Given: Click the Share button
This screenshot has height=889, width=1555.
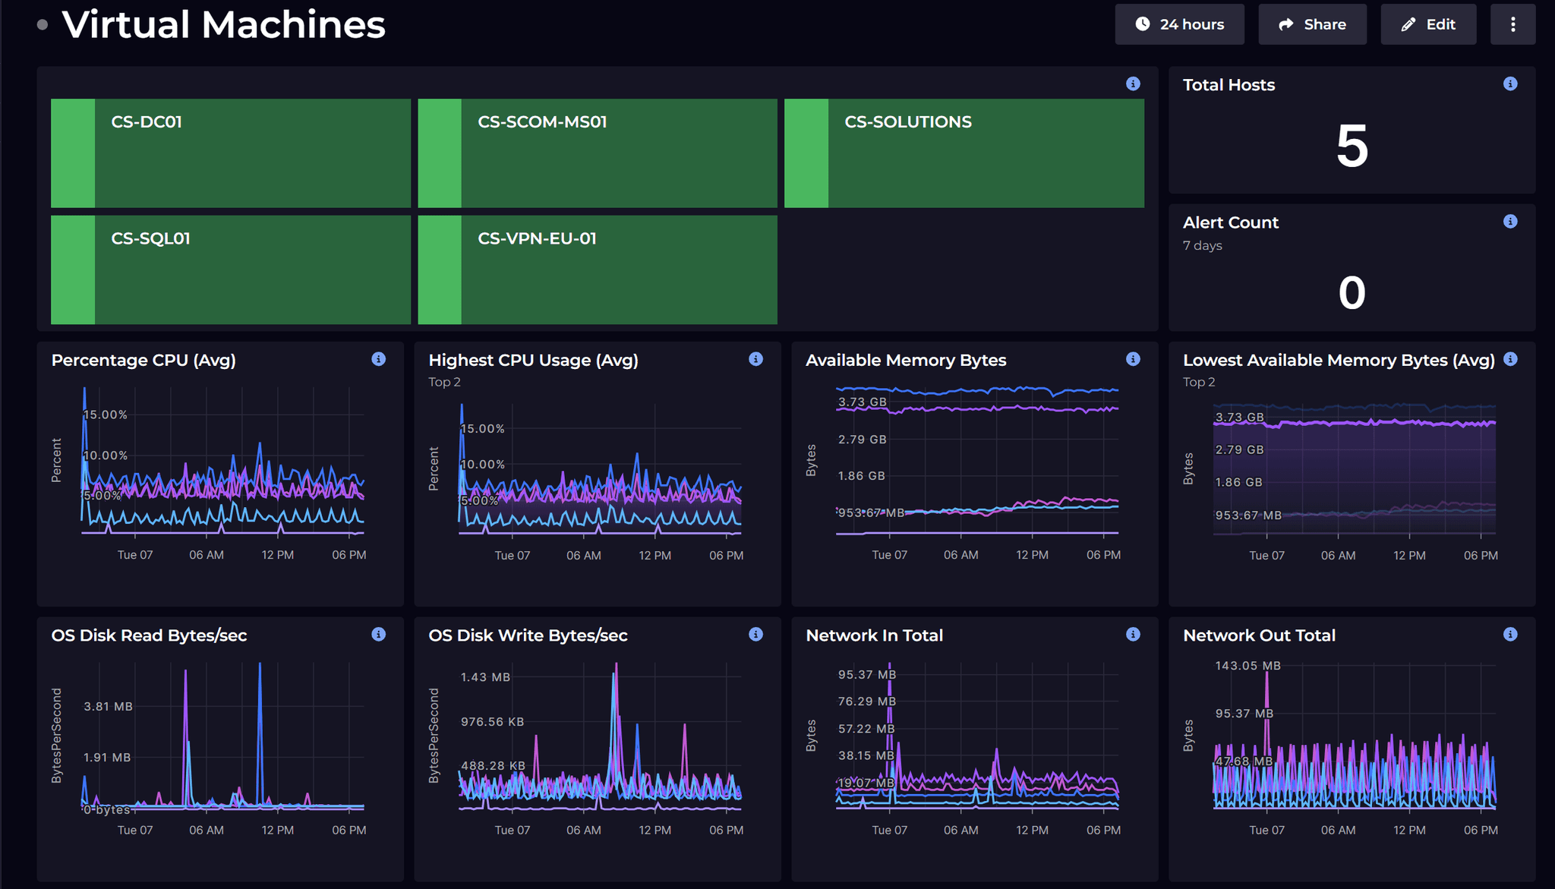Looking at the screenshot, I should (x=1312, y=24).
